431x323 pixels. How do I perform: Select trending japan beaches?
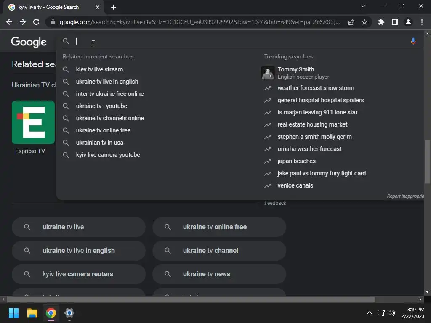(x=296, y=161)
